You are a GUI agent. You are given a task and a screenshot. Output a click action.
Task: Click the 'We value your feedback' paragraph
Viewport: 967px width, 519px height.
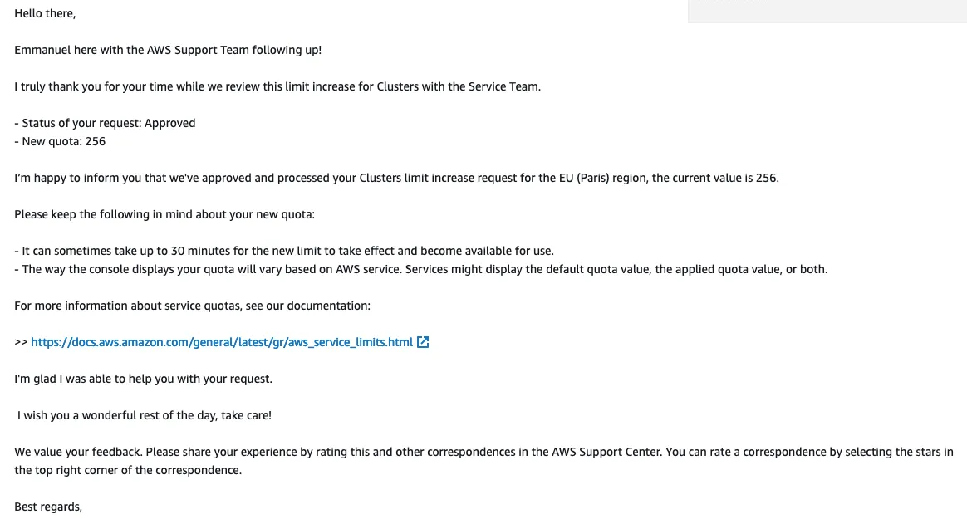(484, 461)
